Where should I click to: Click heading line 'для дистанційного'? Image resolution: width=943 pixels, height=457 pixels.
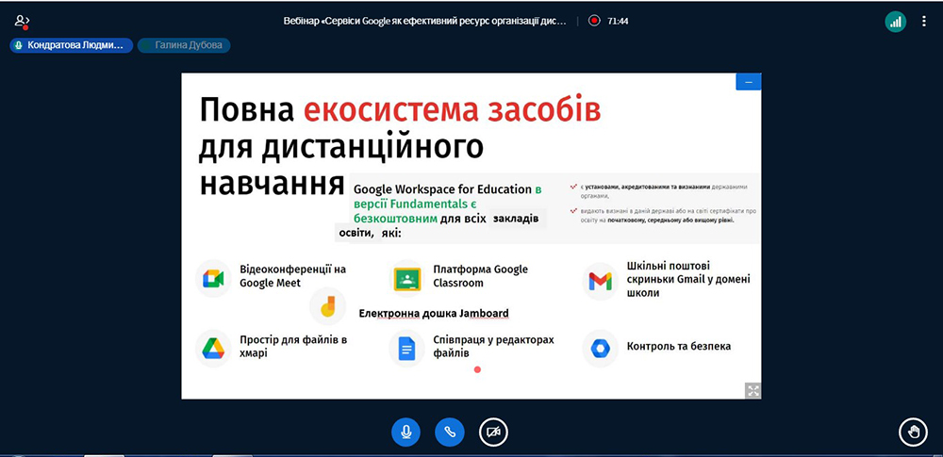[x=341, y=147]
